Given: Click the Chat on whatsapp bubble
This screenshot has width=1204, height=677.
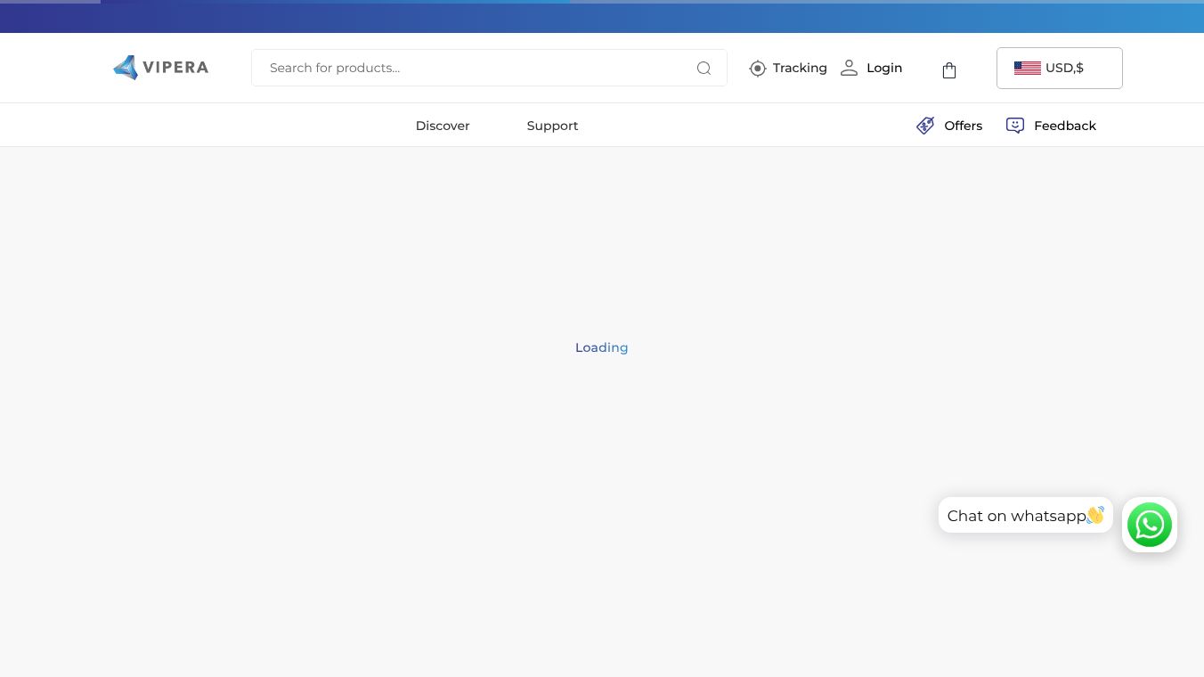Looking at the screenshot, I should click(x=1026, y=515).
